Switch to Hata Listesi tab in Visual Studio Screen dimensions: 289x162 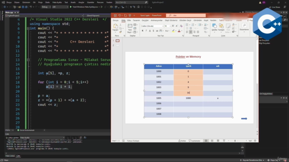(10, 156)
